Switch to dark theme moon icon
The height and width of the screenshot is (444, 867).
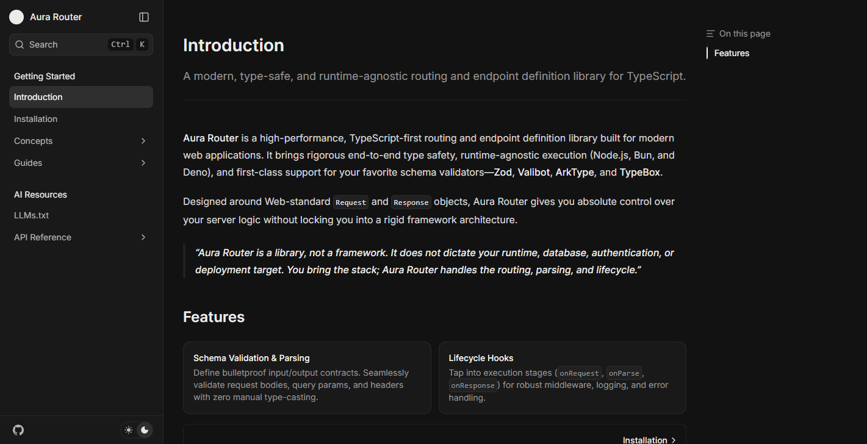click(x=145, y=430)
